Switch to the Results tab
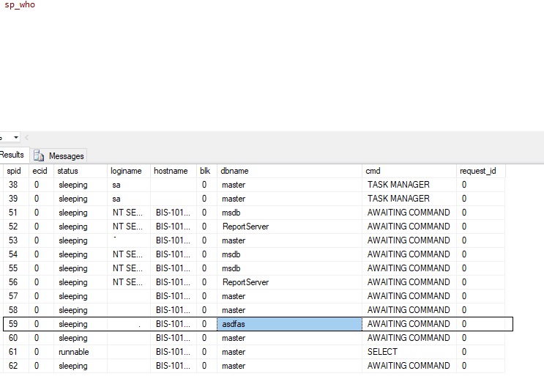The width and height of the screenshot is (544, 379). (12, 155)
